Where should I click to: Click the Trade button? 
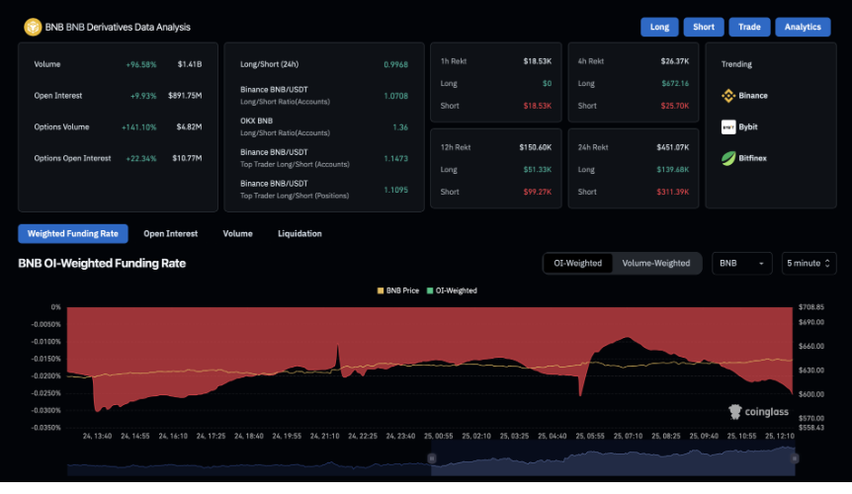[x=749, y=27]
